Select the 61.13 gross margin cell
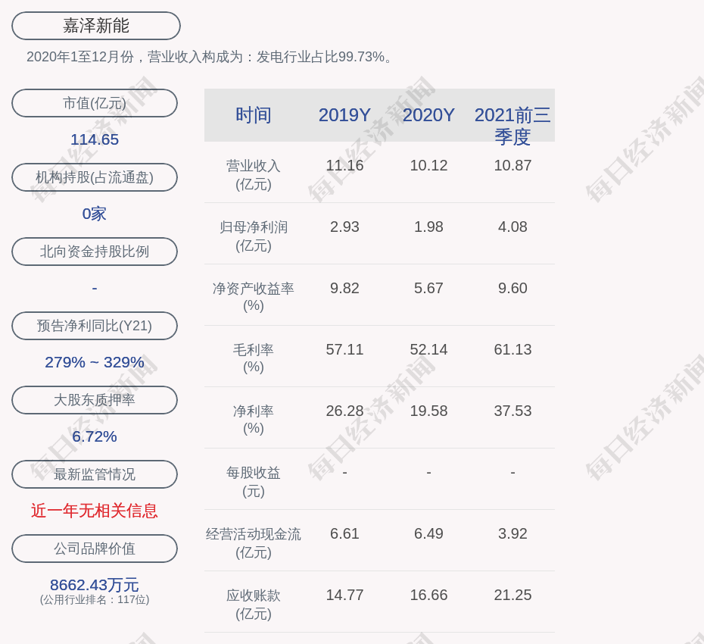704x644 pixels. click(x=512, y=349)
